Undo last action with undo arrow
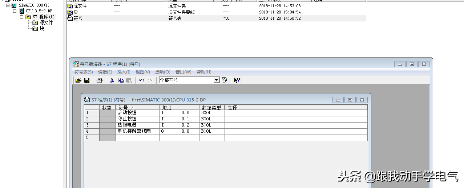464x188 pixels. click(x=142, y=80)
